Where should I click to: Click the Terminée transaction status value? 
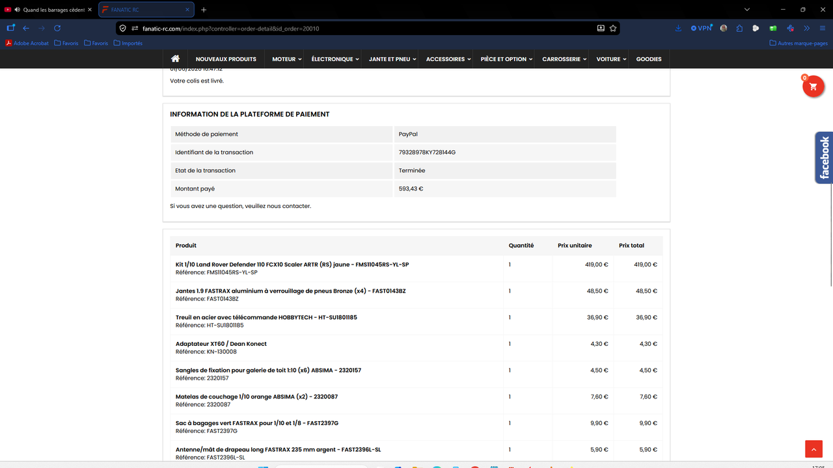[412, 170]
